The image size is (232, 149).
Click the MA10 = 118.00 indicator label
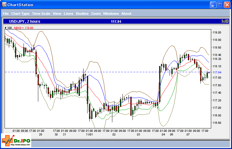[x=24, y=28]
